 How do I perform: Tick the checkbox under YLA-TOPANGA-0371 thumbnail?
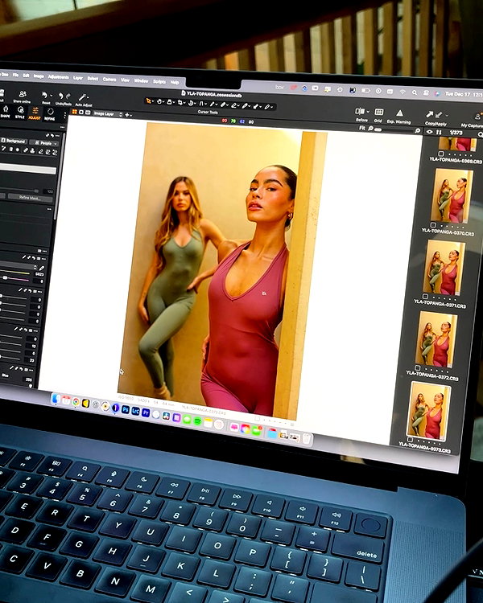click(425, 297)
